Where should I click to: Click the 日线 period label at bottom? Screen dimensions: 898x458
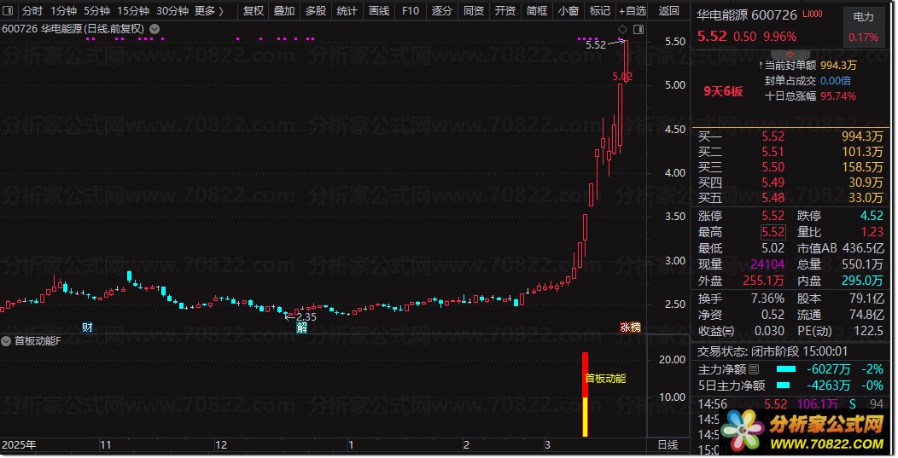point(668,445)
